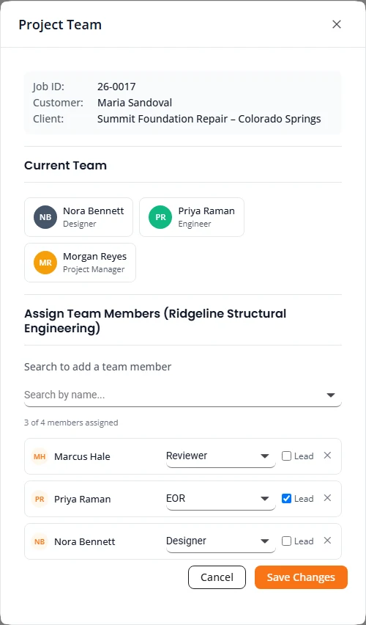Click the MH avatar beside Marcus Hale

40,456
